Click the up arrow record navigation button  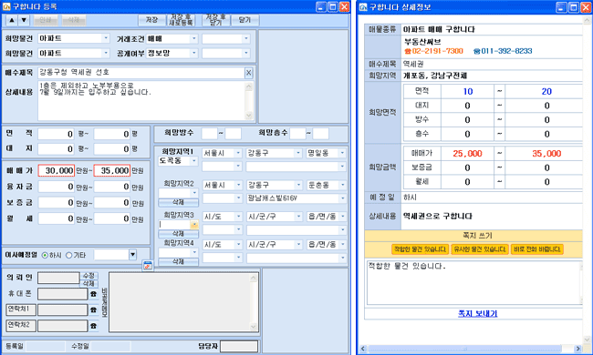[x=12, y=20]
